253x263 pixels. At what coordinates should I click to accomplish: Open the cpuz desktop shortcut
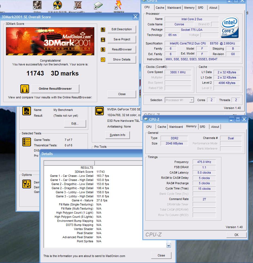(98, 6)
